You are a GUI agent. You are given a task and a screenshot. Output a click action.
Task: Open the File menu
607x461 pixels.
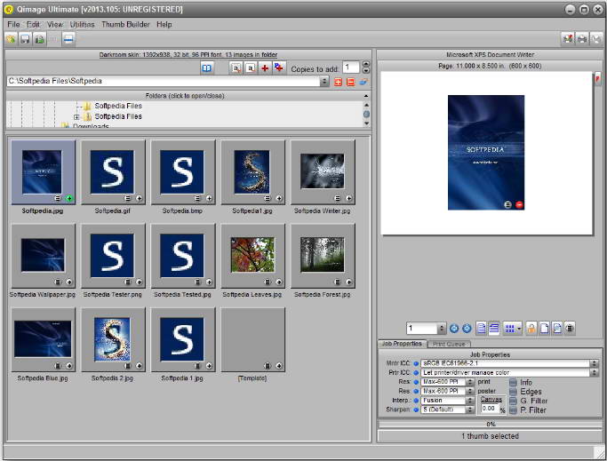point(13,24)
